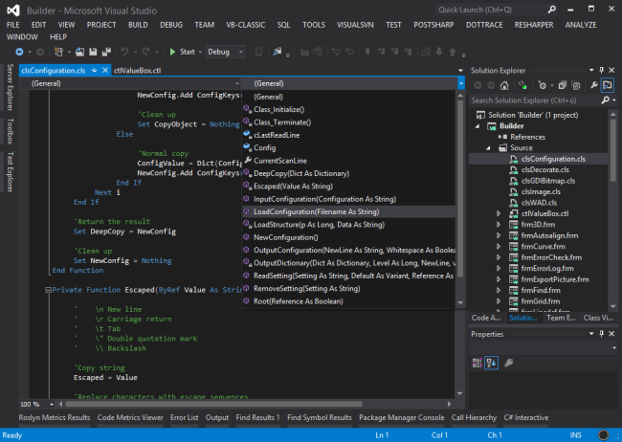This screenshot has width=622, height=442.
Task: Click the Undo toolbar icon
Action: (x=125, y=52)
